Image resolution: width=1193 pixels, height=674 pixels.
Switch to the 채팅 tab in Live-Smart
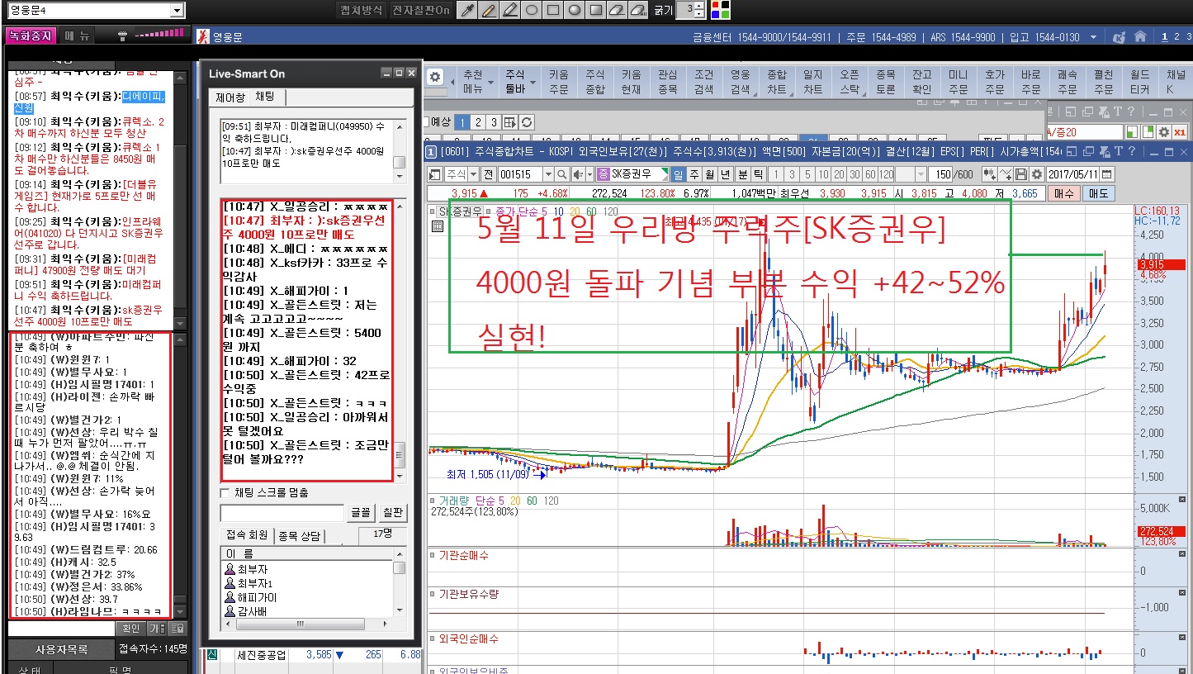click(265, 97)
